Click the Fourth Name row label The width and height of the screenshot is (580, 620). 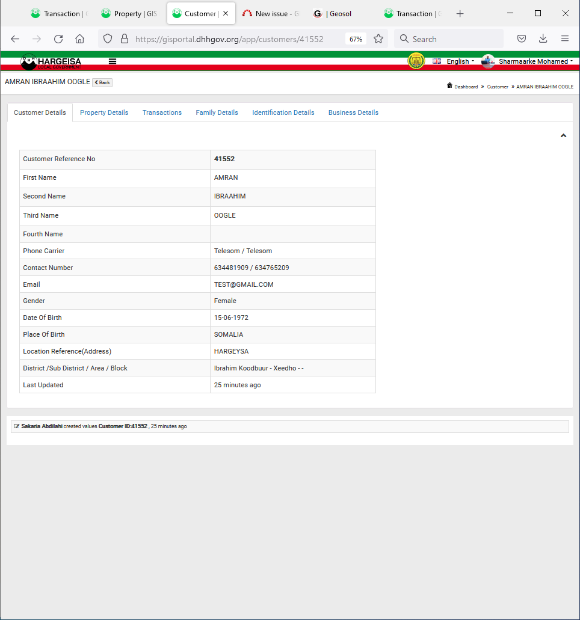tap(43, 234)
